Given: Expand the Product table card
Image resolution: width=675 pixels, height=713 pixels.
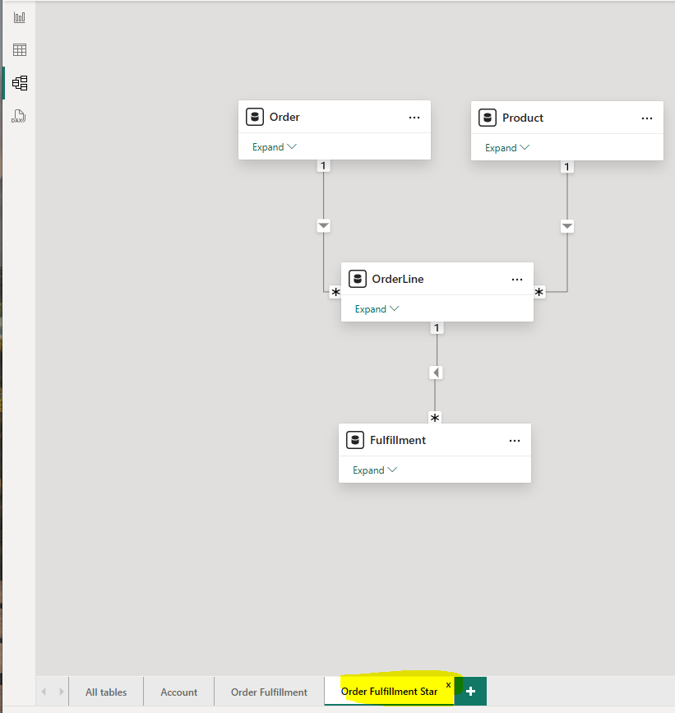Looking at the screenshot, I should pos(507,148).
